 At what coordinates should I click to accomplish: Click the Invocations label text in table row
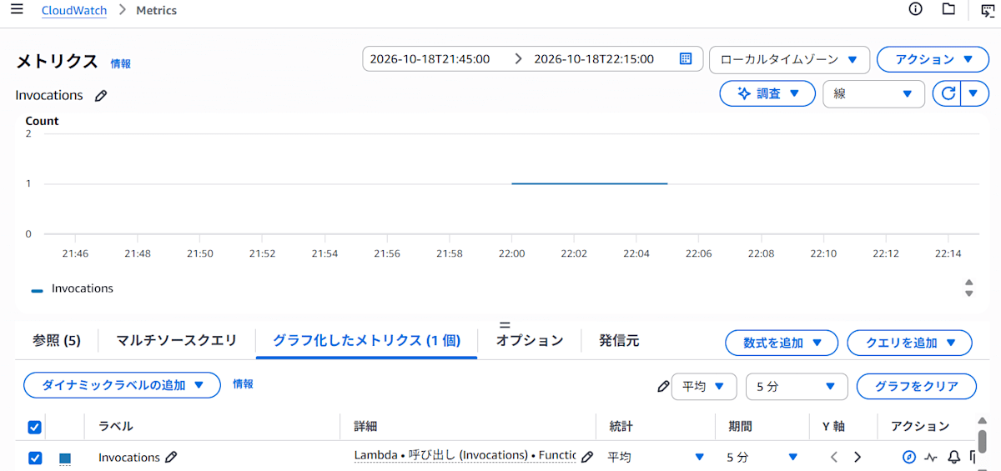tap(129, 457)
